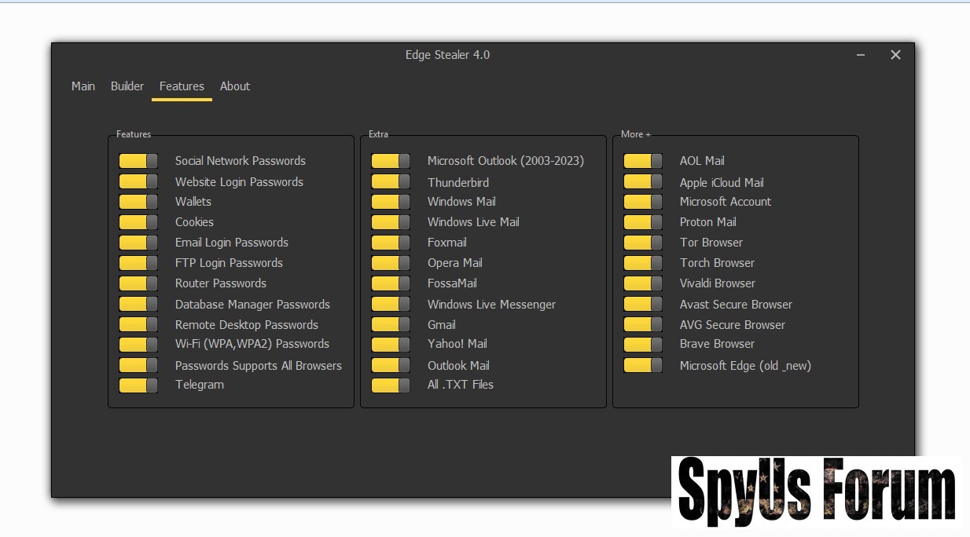Switch off the Thunderbird toggle
This screenshot has height=537, width=970.
click(391, 182)
